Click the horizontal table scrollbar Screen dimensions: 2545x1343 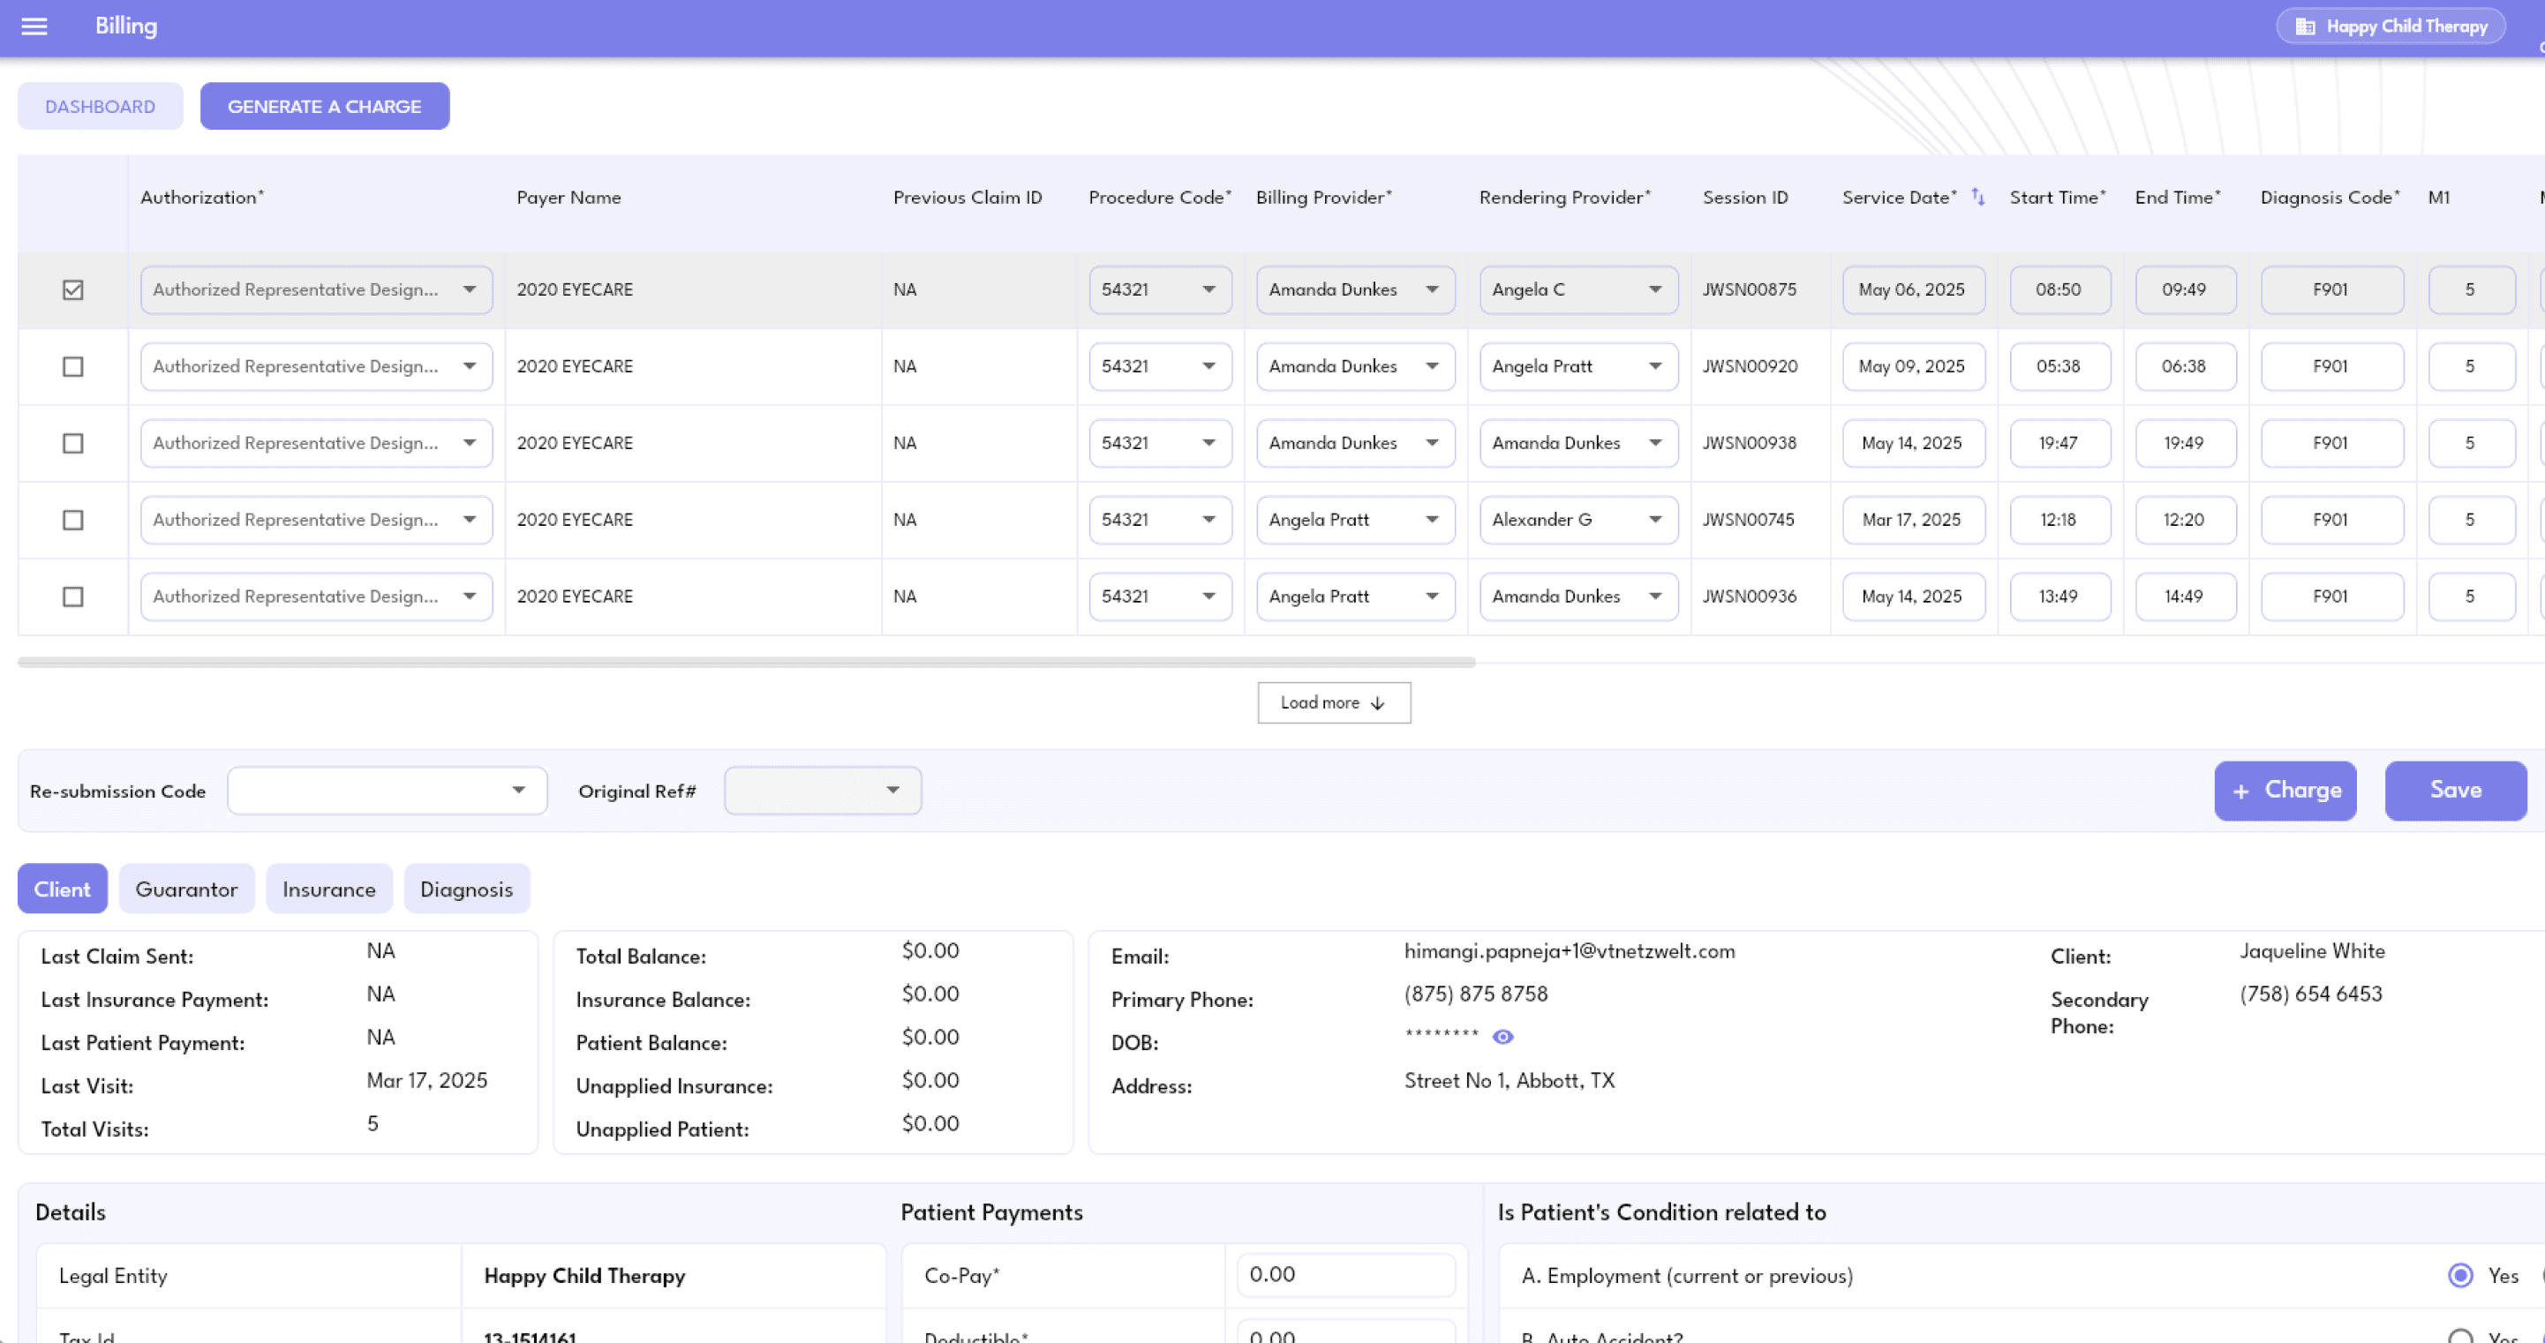pos(746,663)
